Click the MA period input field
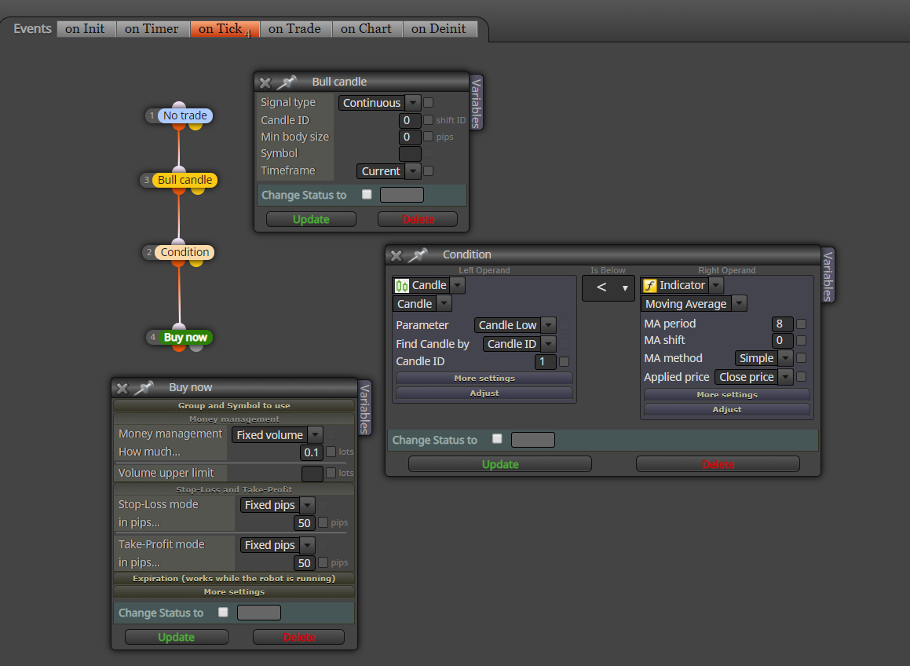Viewport: 910px width, 666px height. 782,324
